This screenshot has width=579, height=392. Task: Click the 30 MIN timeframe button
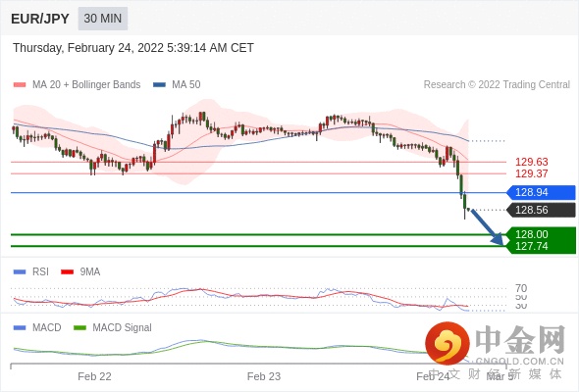tap(103, 19)
